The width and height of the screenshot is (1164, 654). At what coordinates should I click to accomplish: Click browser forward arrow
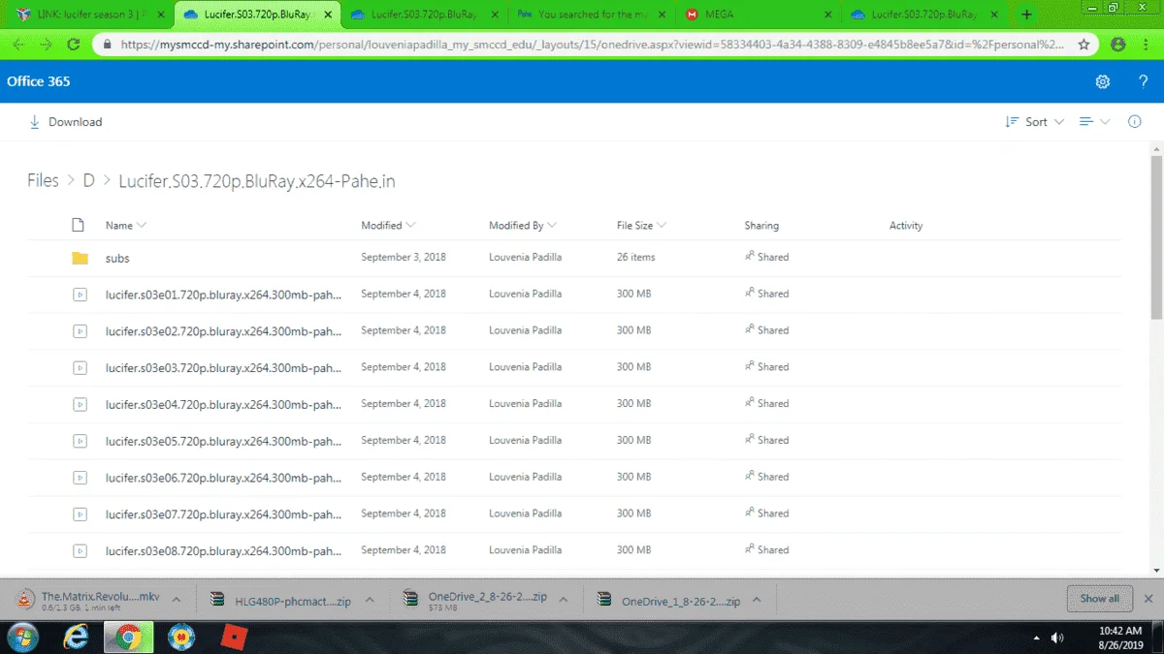pos(46,45)
